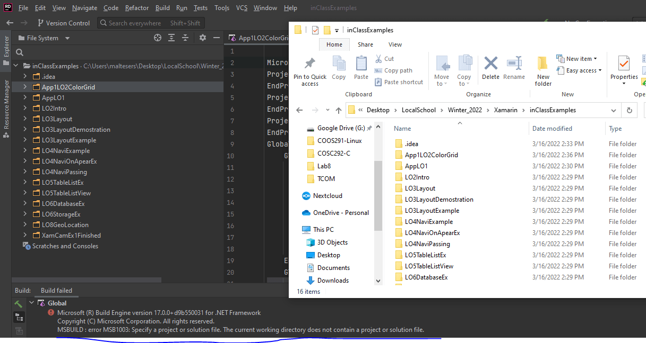Open the Resource Manager side tab
Image resolution: width=646 pixels, height=343 pixels.
6,109
